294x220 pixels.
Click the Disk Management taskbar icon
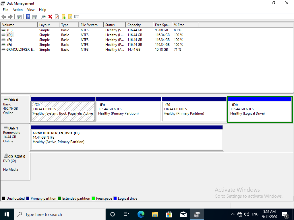[x=197, y=214]
